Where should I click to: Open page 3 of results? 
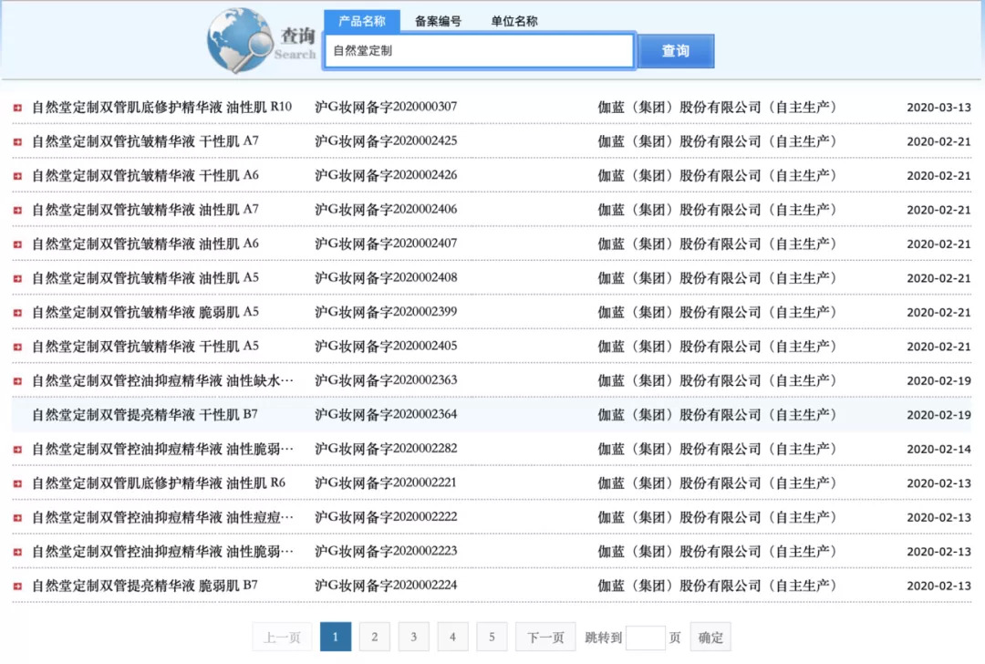click(x=413, y=637)
